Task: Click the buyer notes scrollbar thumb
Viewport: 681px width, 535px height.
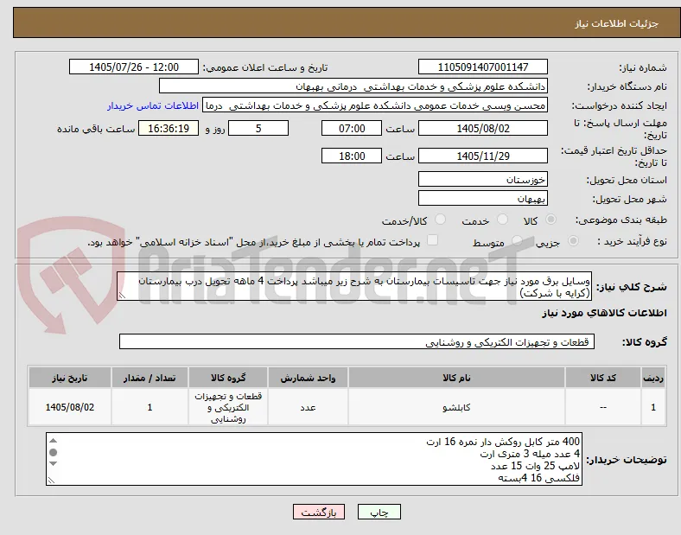Action: pyautogui.click(x=53, y=453)
